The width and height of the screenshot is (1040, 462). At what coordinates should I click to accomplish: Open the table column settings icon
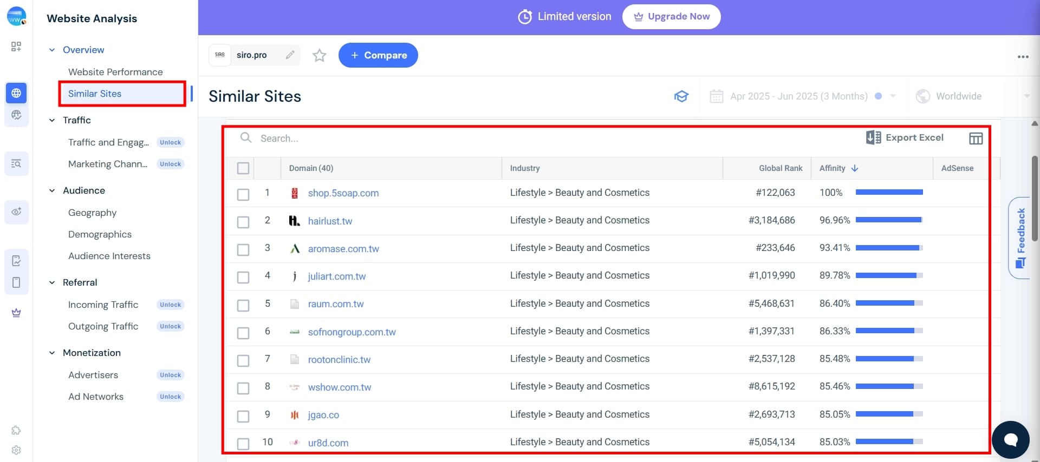(x=976, y=138)
